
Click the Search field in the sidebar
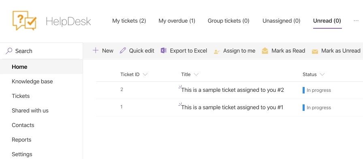pos(41,51)
